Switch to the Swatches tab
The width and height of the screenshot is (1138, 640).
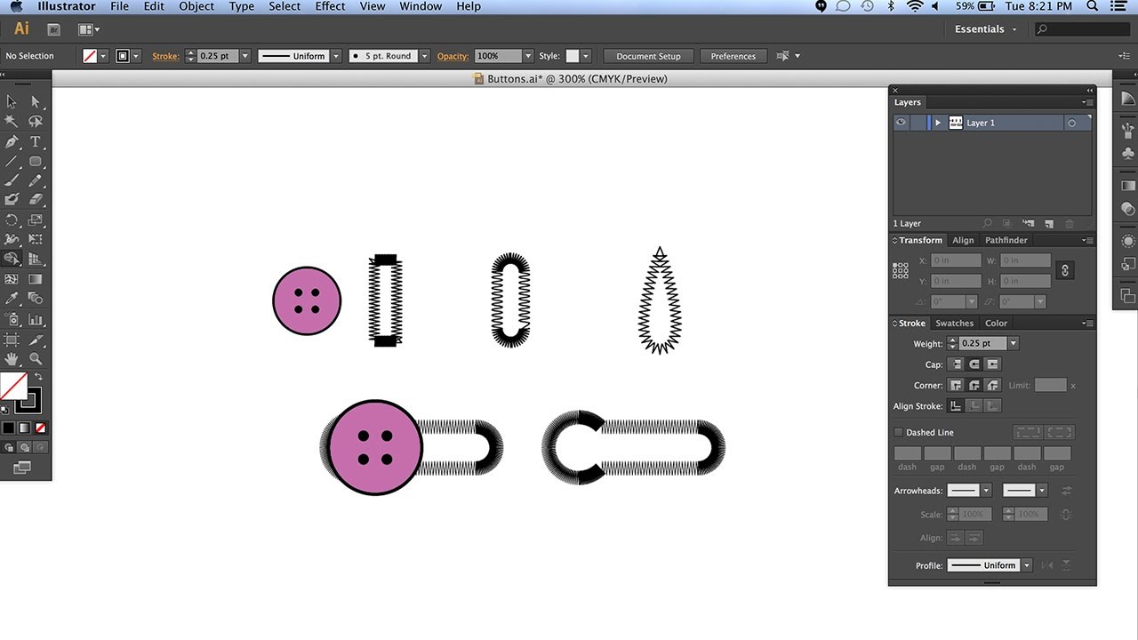pos(954,324)
